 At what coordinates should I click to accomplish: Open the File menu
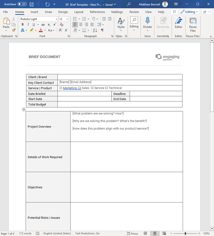pos(5,12)
